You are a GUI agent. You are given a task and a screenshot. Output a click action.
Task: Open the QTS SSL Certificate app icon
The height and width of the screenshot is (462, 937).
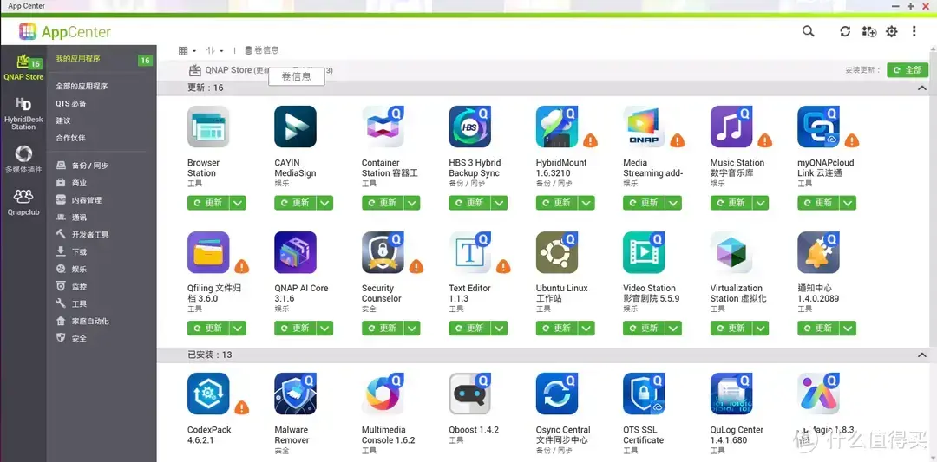(644, 394)
